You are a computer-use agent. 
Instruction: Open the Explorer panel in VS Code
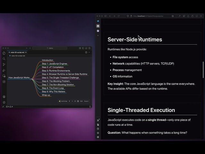[4, 53]
